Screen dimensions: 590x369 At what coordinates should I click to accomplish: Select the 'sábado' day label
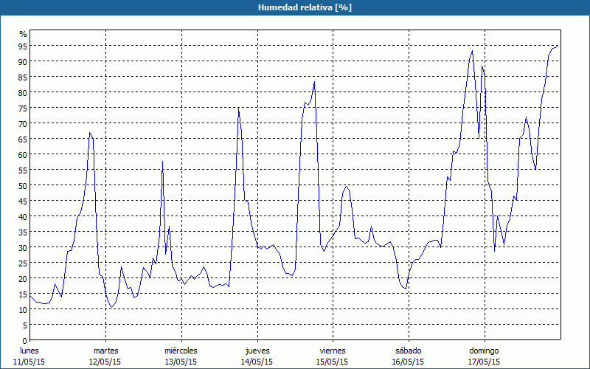pos(408,351)
